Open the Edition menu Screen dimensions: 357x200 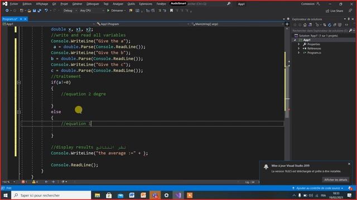(x=27, y=4)
